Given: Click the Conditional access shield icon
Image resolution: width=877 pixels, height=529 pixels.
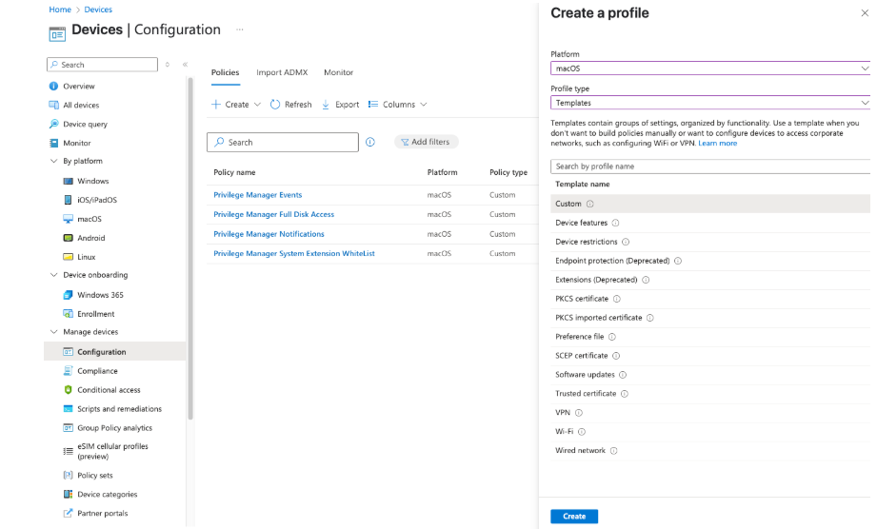Looking at the screenshot, I should point(69,390).
